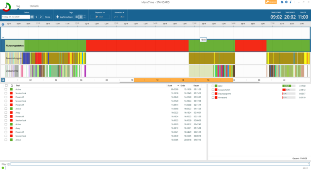Click the timeline zoom magnifier icon
Screen dimensions: 311x170
pyautogui.click(x=3, y=80)
